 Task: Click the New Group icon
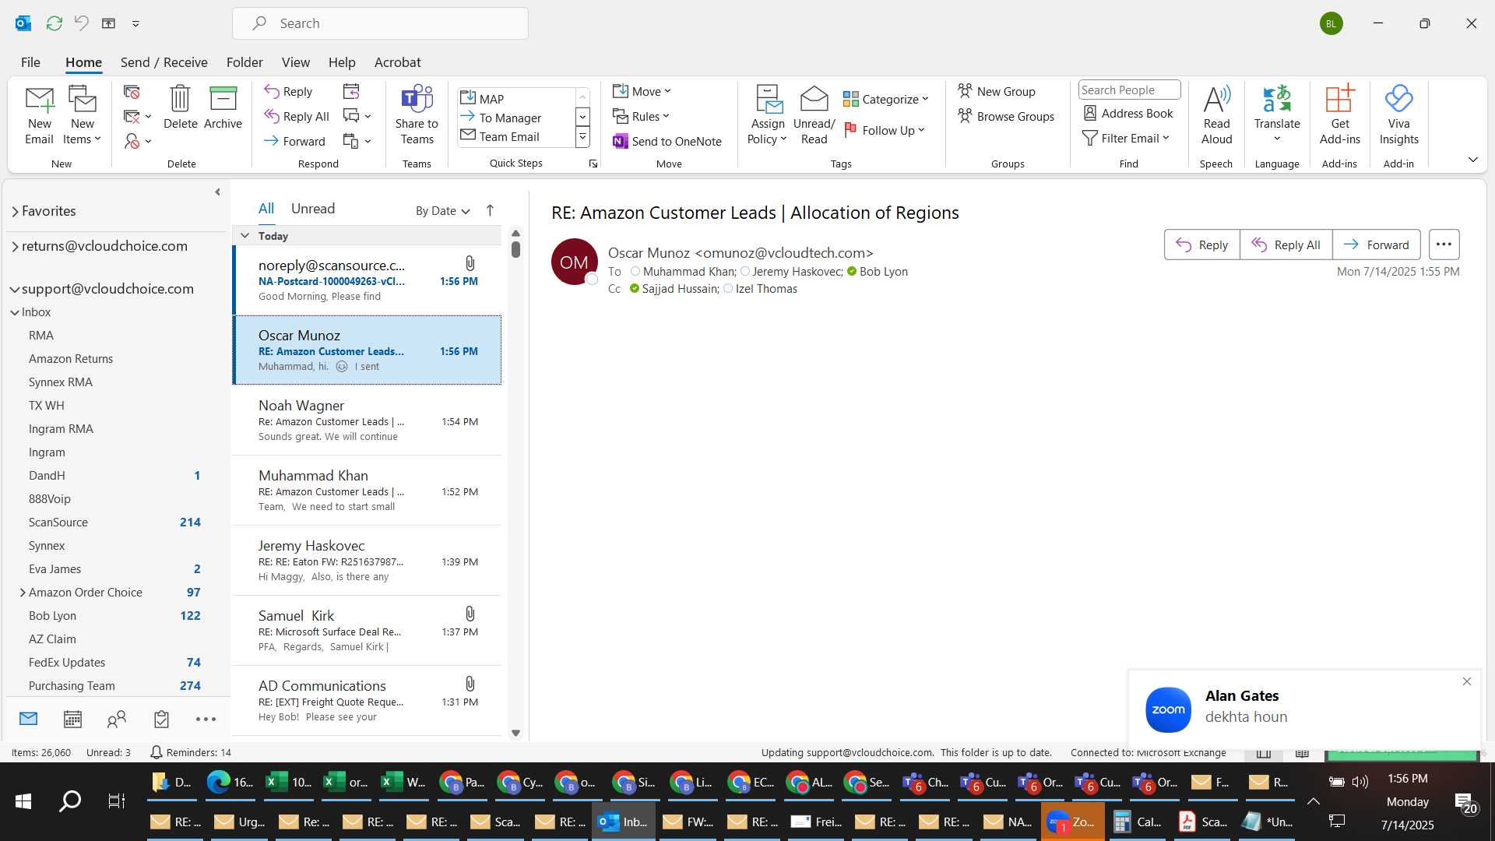click(x=997, y=91)
